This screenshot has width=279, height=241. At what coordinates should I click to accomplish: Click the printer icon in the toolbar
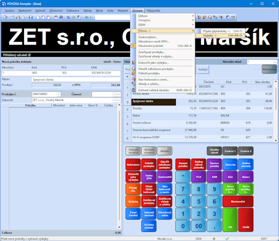point(18,17)
